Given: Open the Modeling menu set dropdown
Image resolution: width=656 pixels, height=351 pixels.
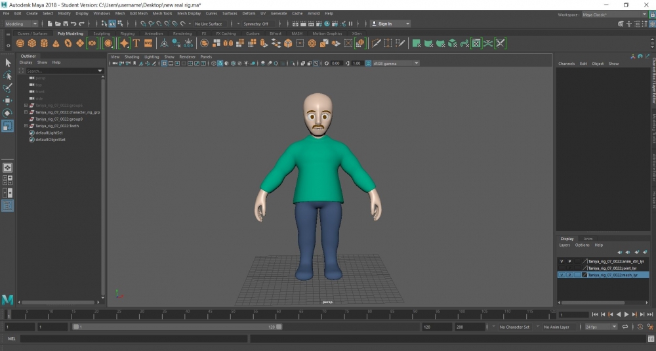Looking at the screenshot, I should (21, 24).
